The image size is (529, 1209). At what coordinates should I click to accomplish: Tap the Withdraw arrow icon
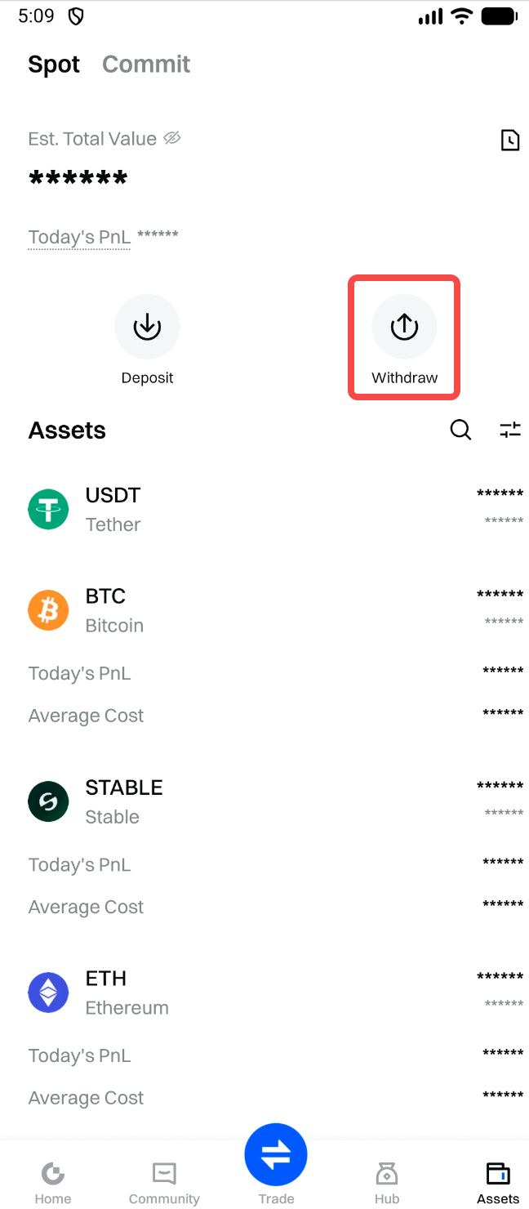404,327
